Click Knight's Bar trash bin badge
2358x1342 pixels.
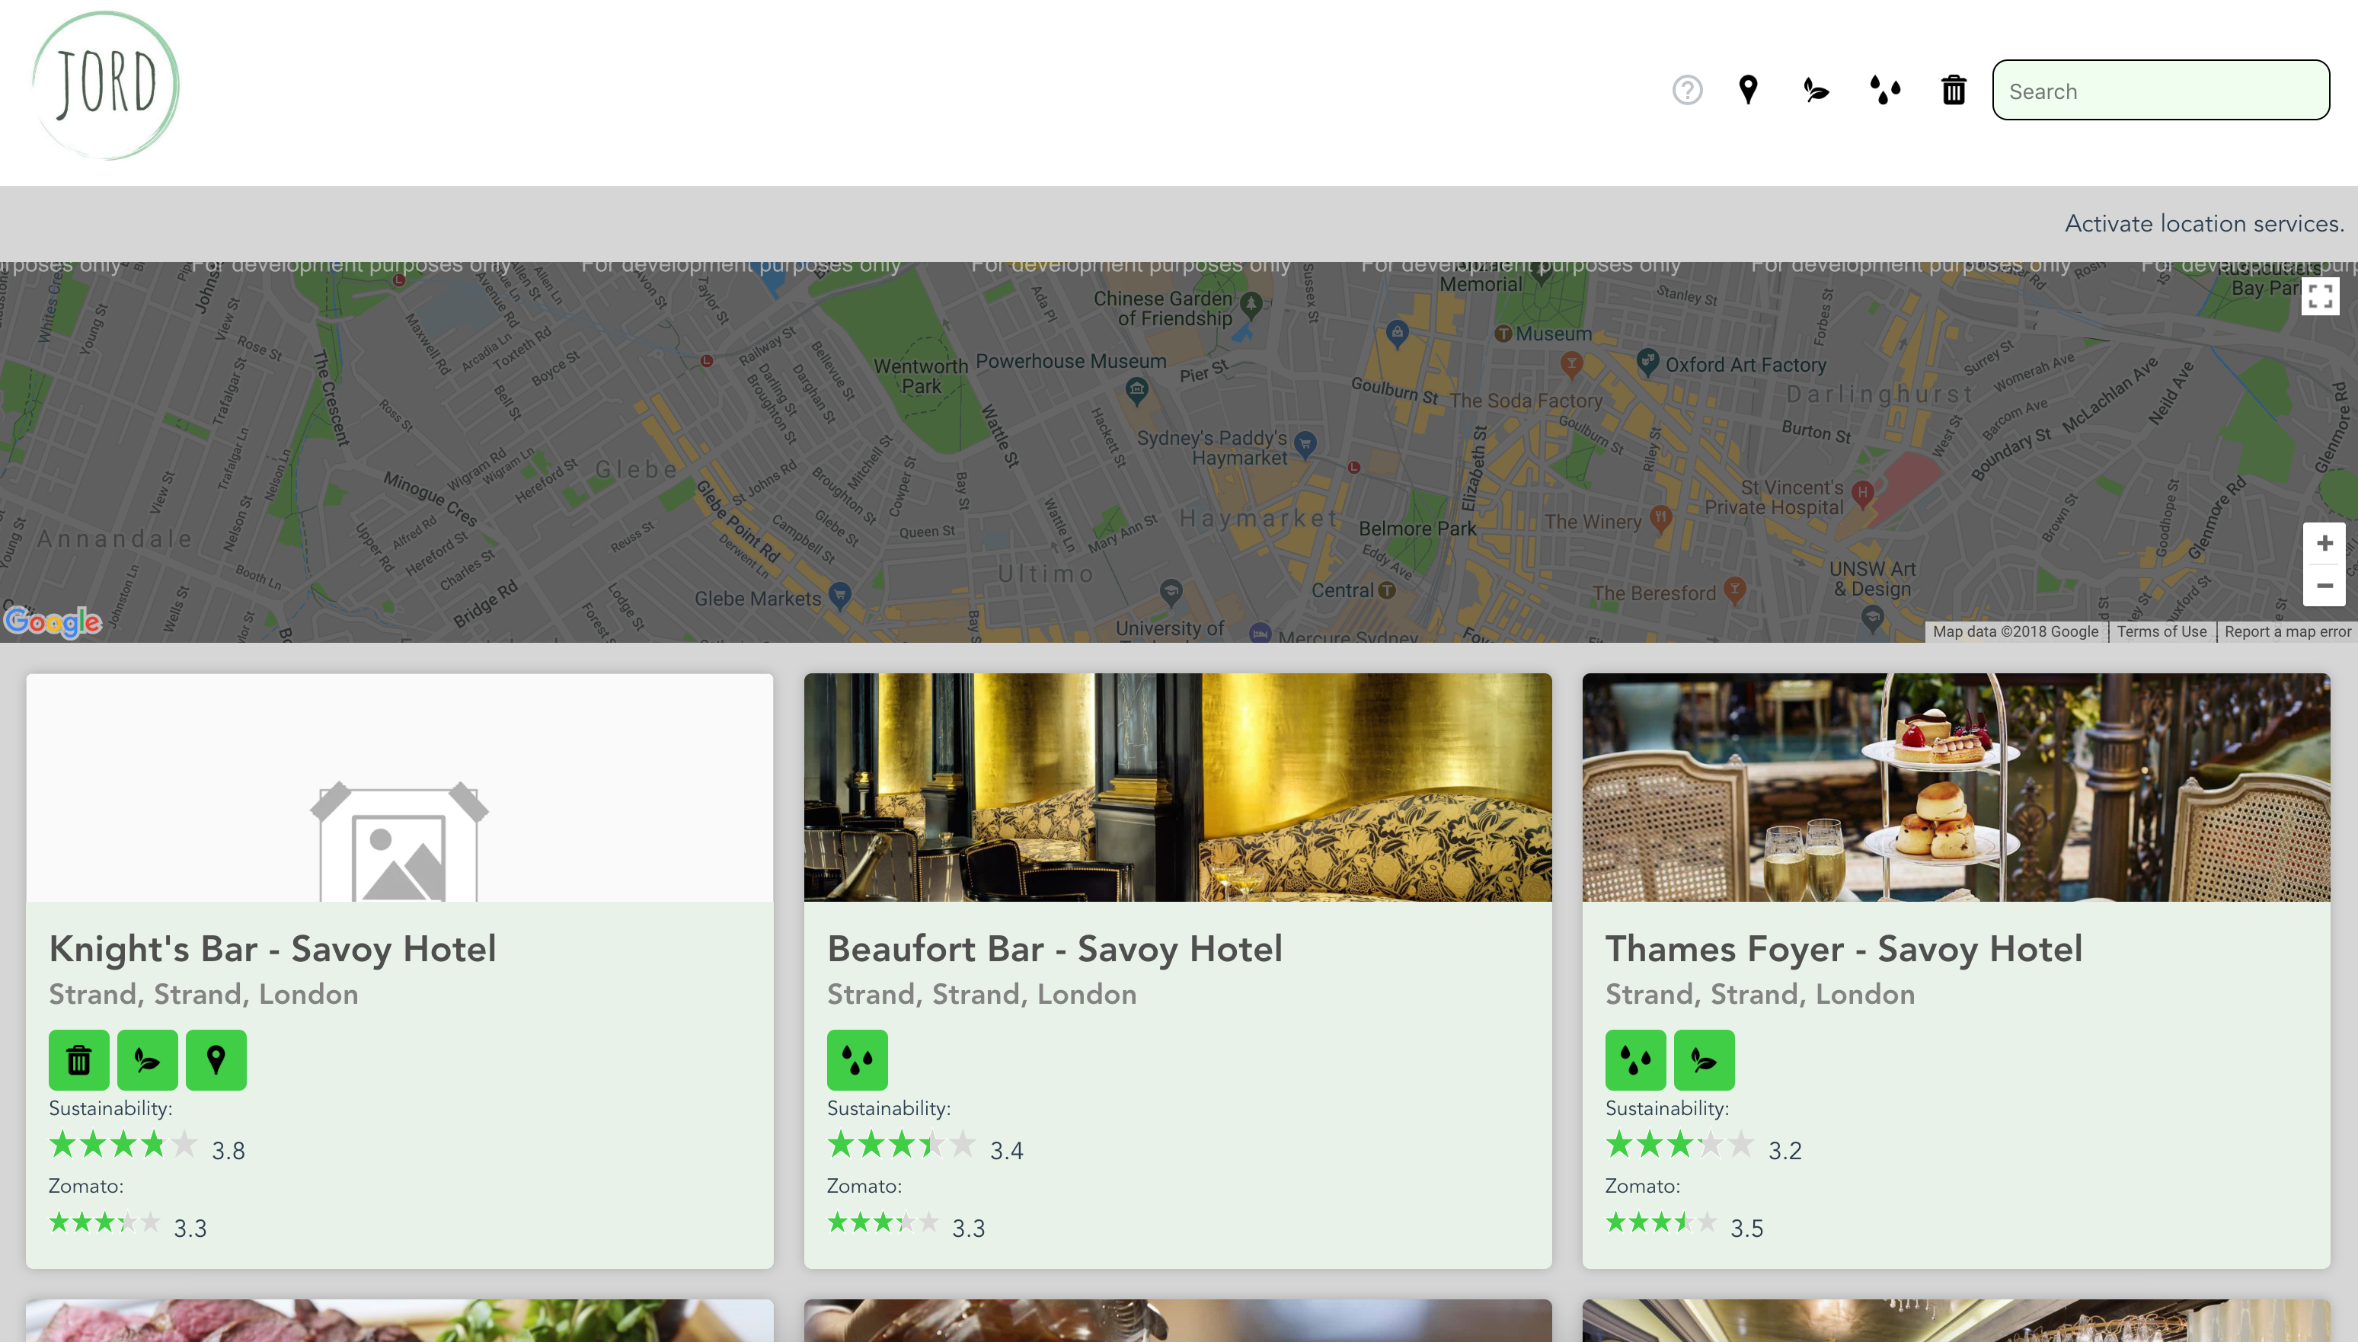tap(79, 1060)
